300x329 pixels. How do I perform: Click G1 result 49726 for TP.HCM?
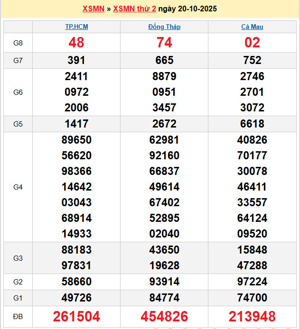tap(76, 298)
